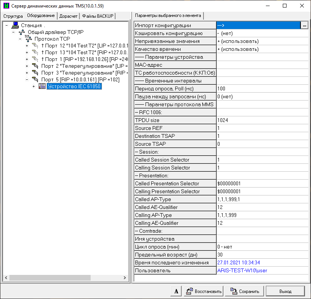311x299 pixels.
Task: Toggle the Кэшировать конфигурацию value
Action: [263, 33]
